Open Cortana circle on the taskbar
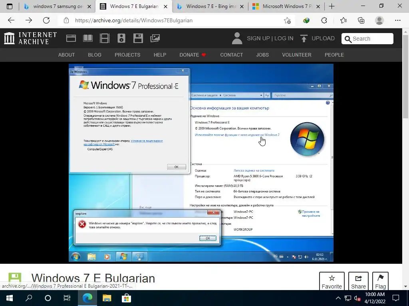409x306 pixels. (x=48, y=298)
